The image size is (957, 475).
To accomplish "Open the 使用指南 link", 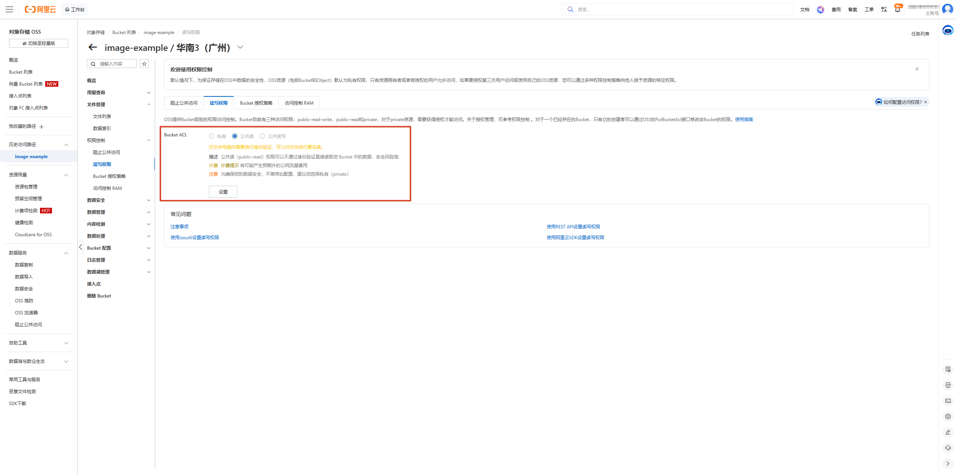I will pyautogui.click(x=744, y=119).
